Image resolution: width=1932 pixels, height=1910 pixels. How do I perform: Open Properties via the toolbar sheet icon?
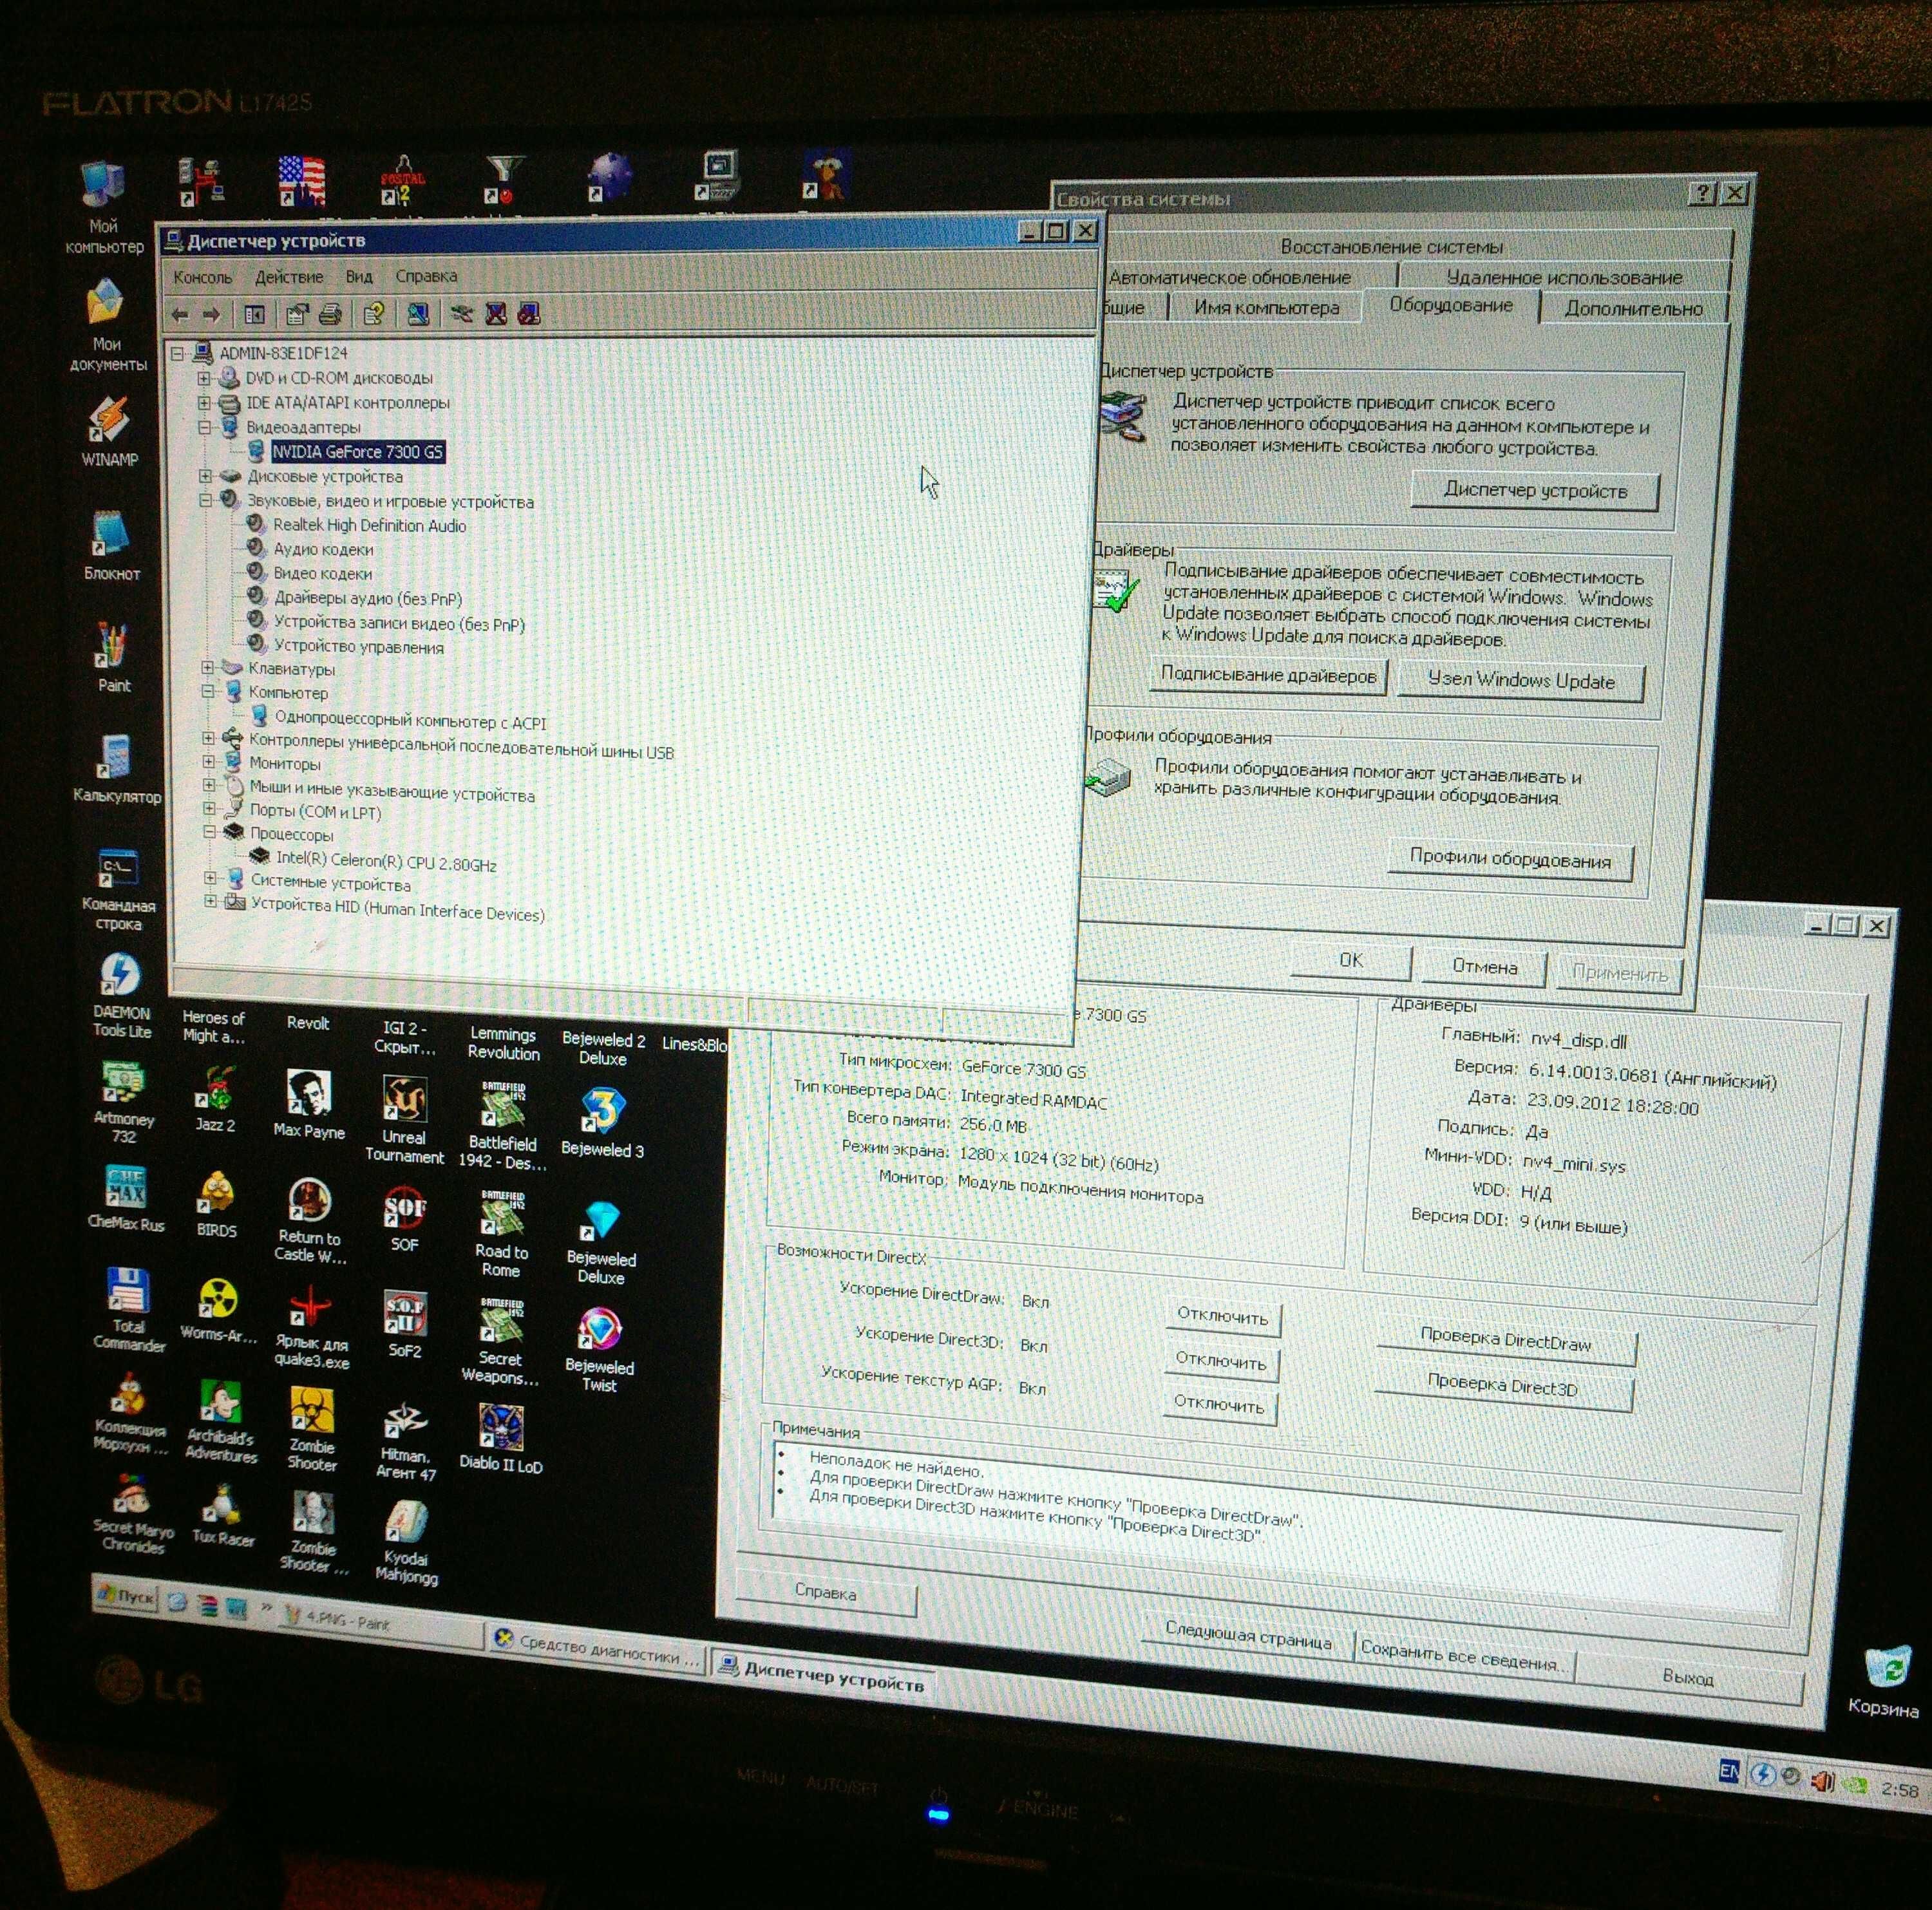click(x=297, y=315)
